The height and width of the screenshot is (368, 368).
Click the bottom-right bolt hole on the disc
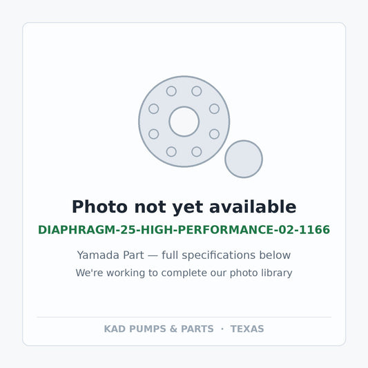pos(197,152)
